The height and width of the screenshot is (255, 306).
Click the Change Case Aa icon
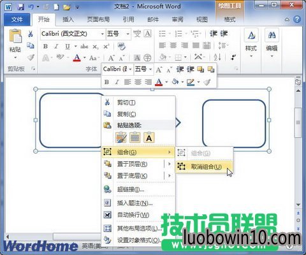point(93,58)
